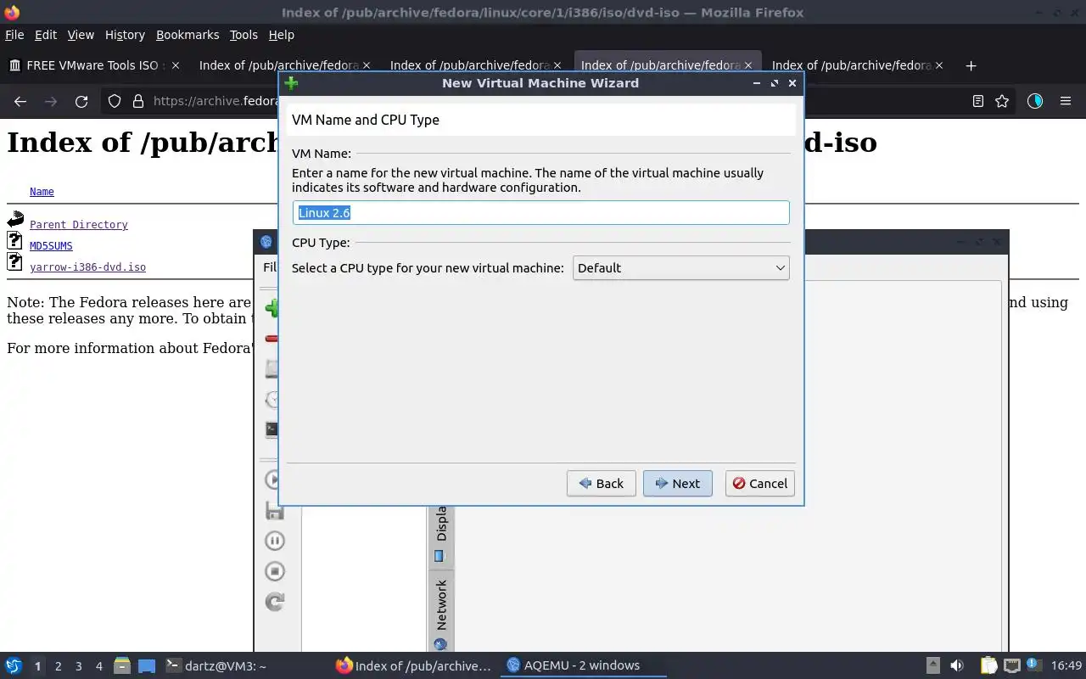Go Back in the VM wizard

[601, 484]
